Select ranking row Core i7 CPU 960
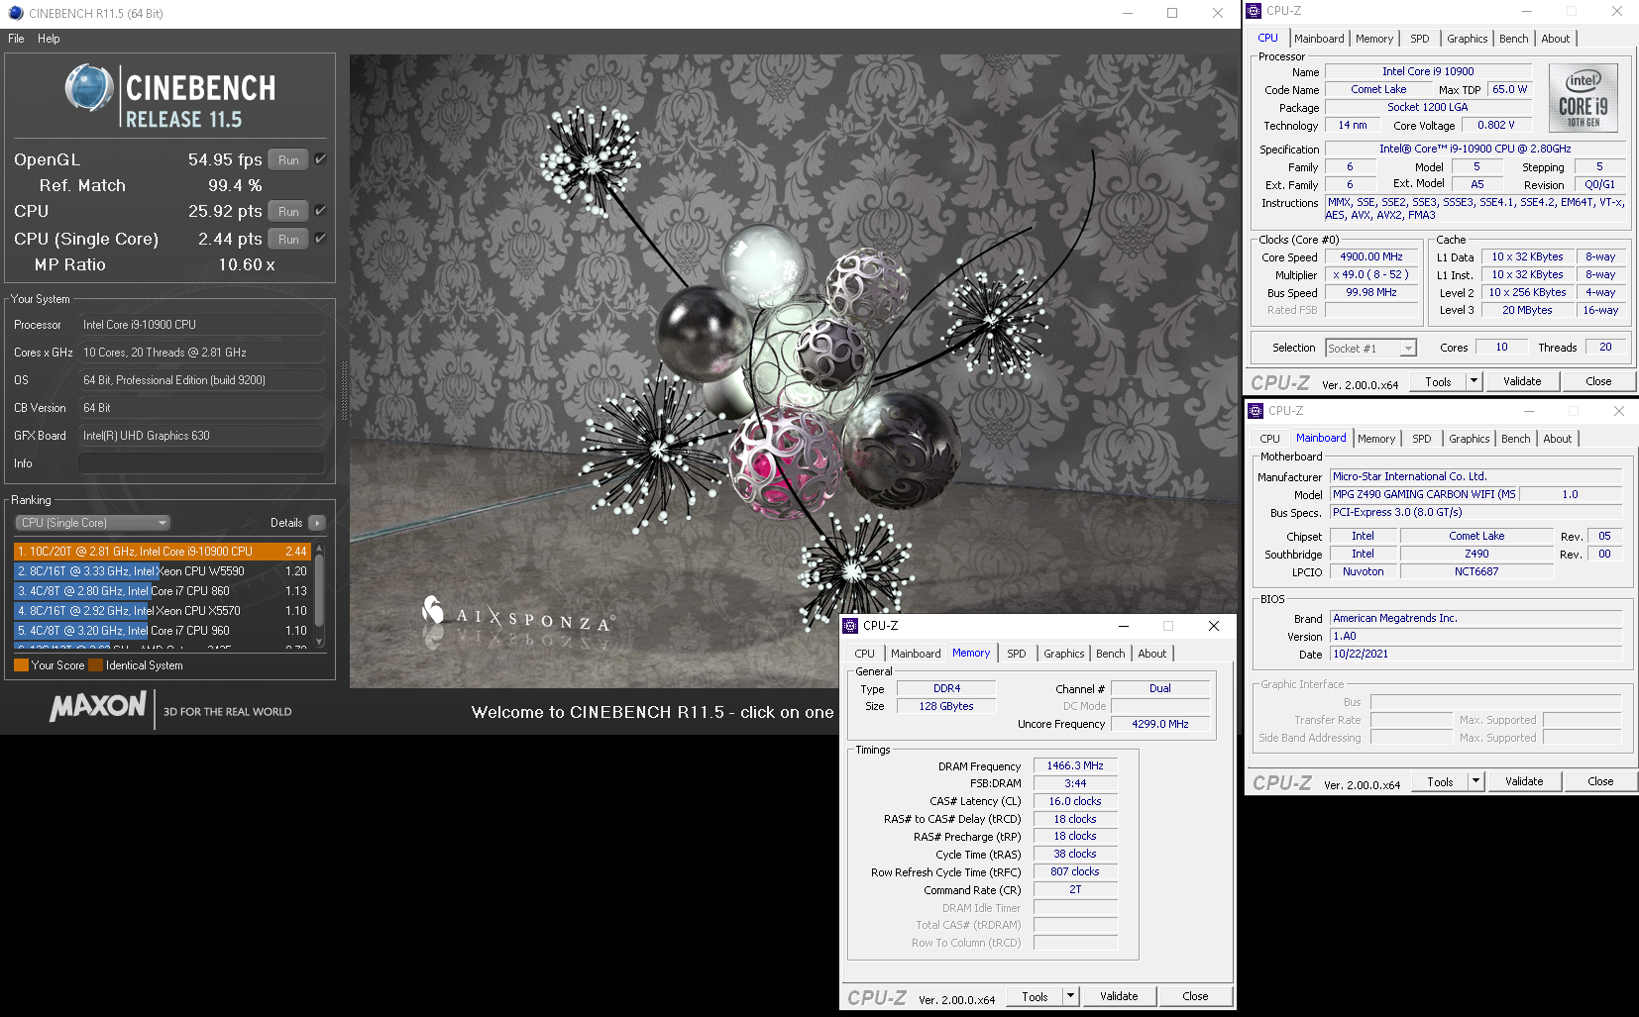1639x1017 pixels. pyautogui.click(x=163, y=631)
